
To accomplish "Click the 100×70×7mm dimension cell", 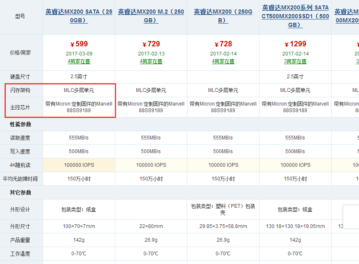I will click(79, 226).
